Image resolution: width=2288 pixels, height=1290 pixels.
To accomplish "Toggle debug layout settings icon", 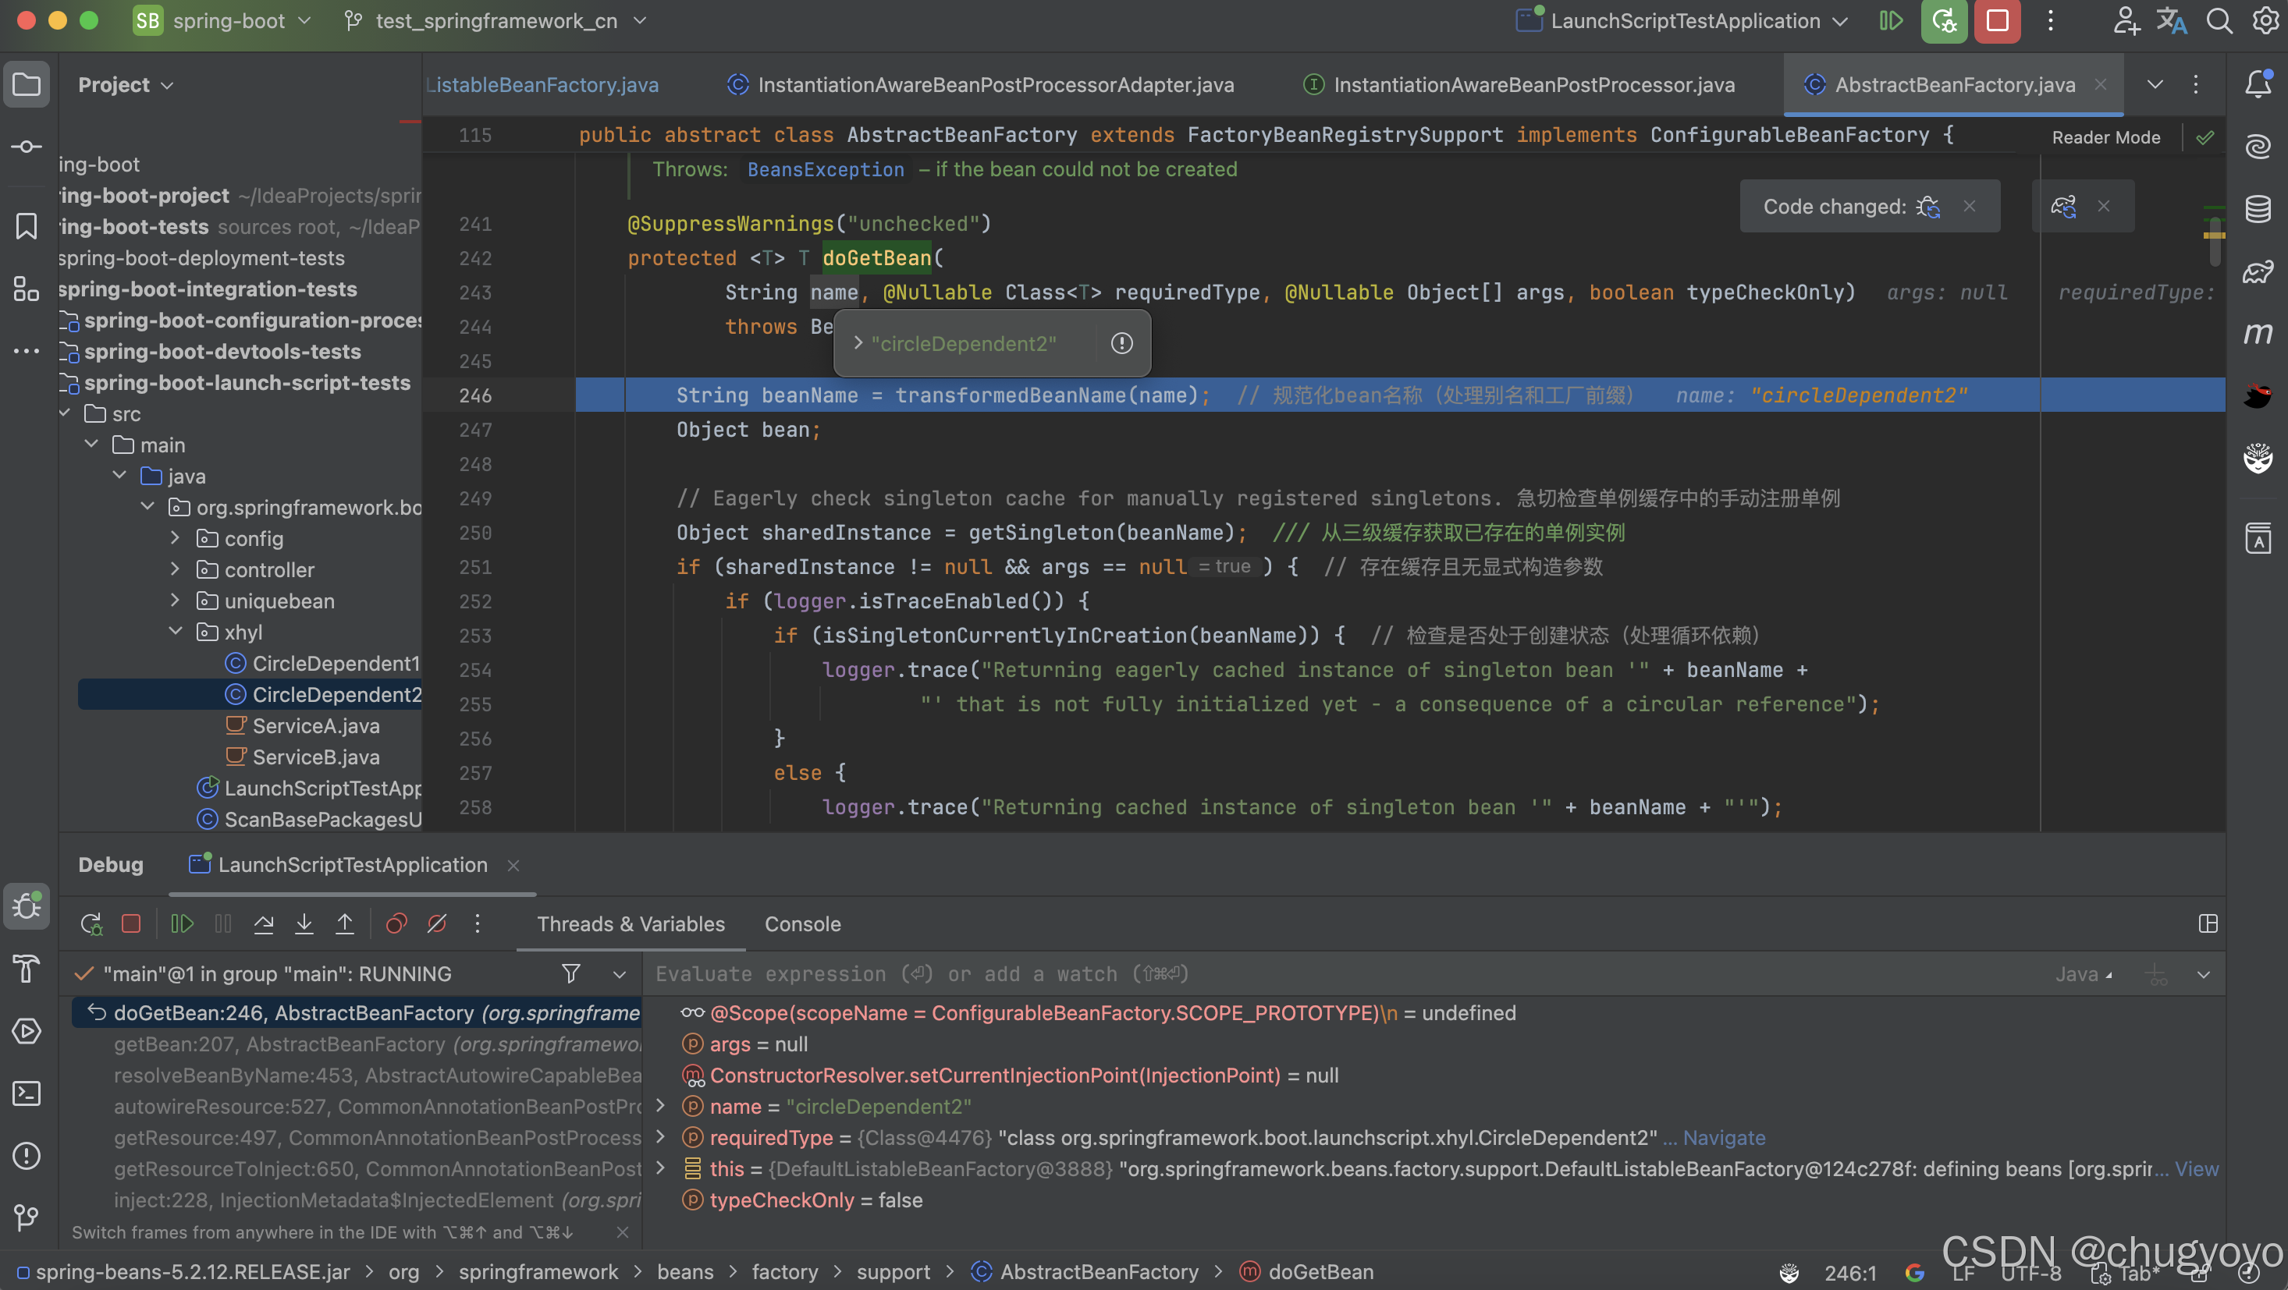I will (x=2207, y=924).
